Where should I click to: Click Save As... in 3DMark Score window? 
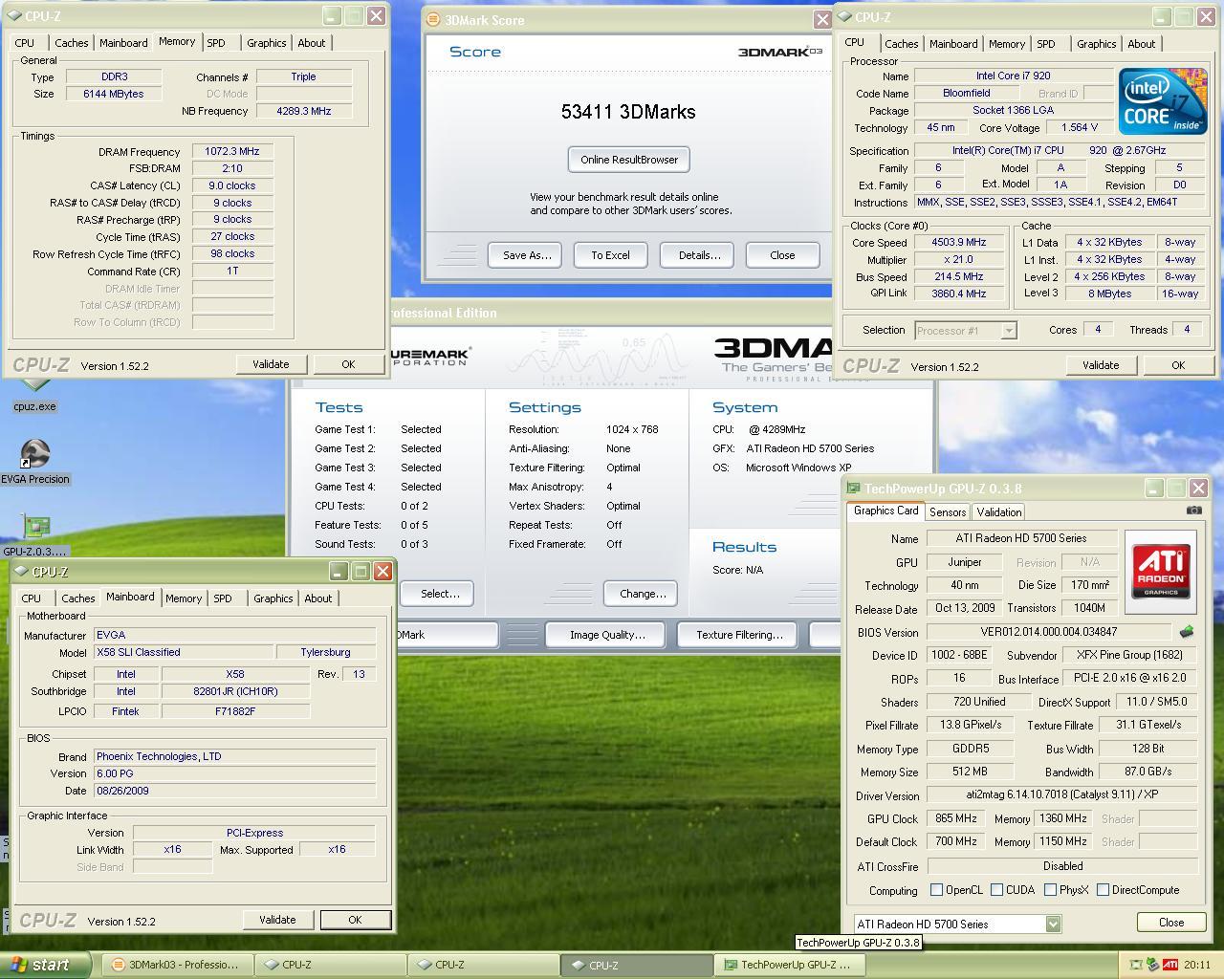pyautogui.click(x=528, y=255)
